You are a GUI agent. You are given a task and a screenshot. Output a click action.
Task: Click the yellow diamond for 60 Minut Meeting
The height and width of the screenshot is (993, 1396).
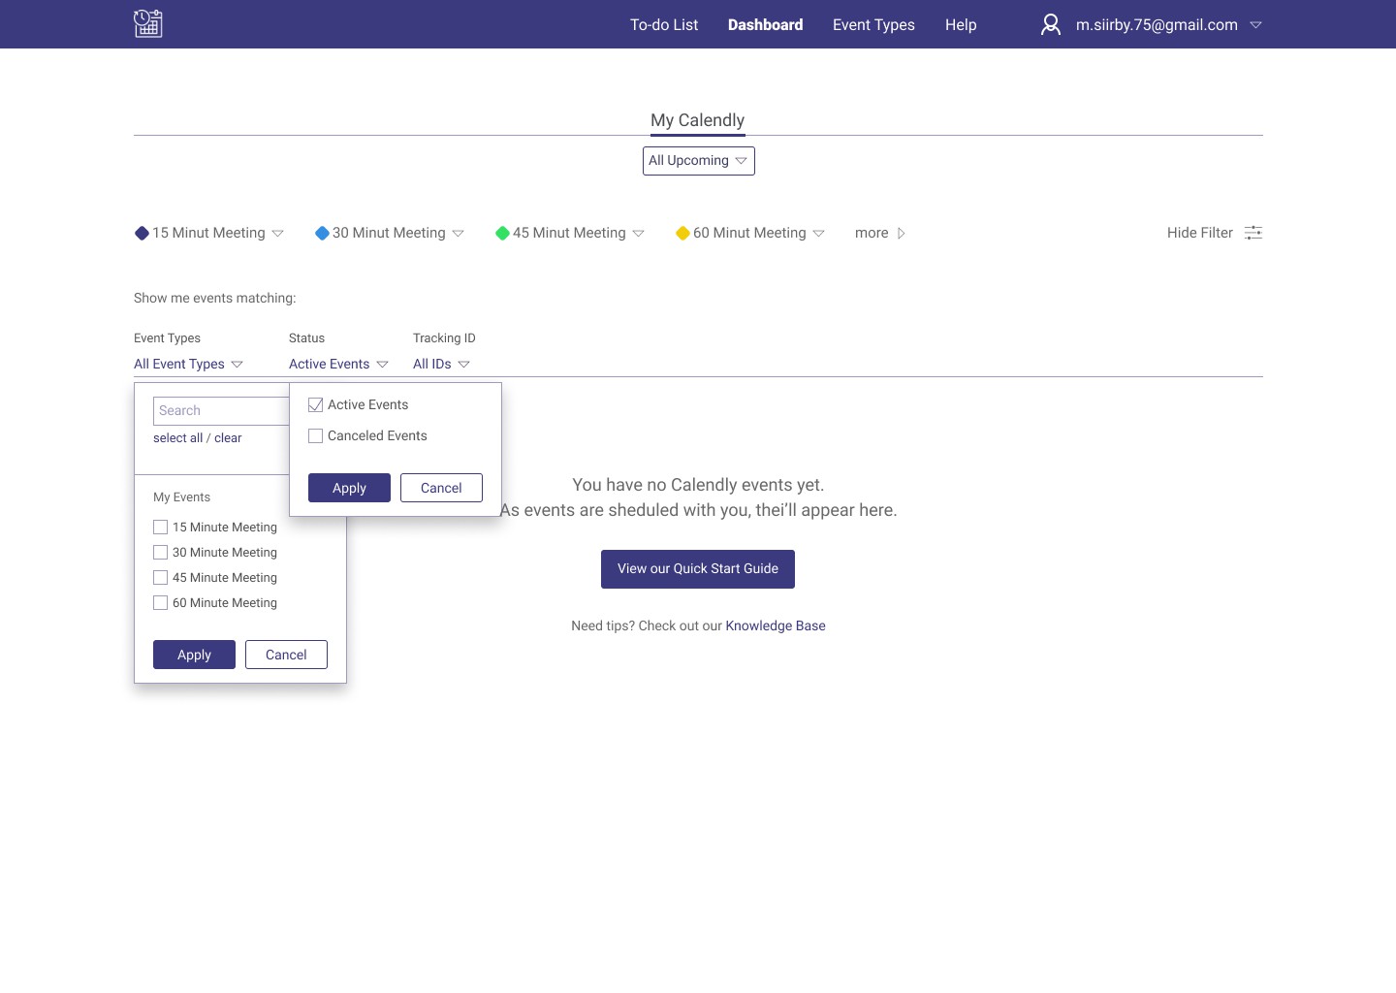point(682,233)
